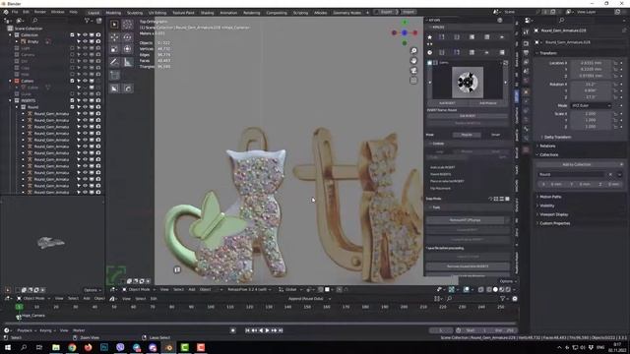Click the navigation gizmo blue Z axis
The image size is (630, 354).
coord(405,32)
